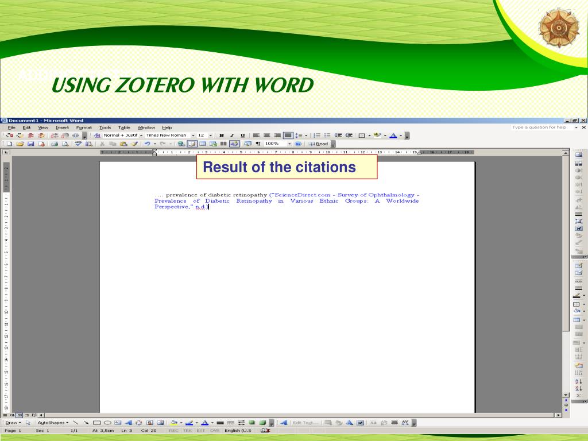
Task: Toggle Show/Hide paragraph marks
Action: click(x=258, y=144)
